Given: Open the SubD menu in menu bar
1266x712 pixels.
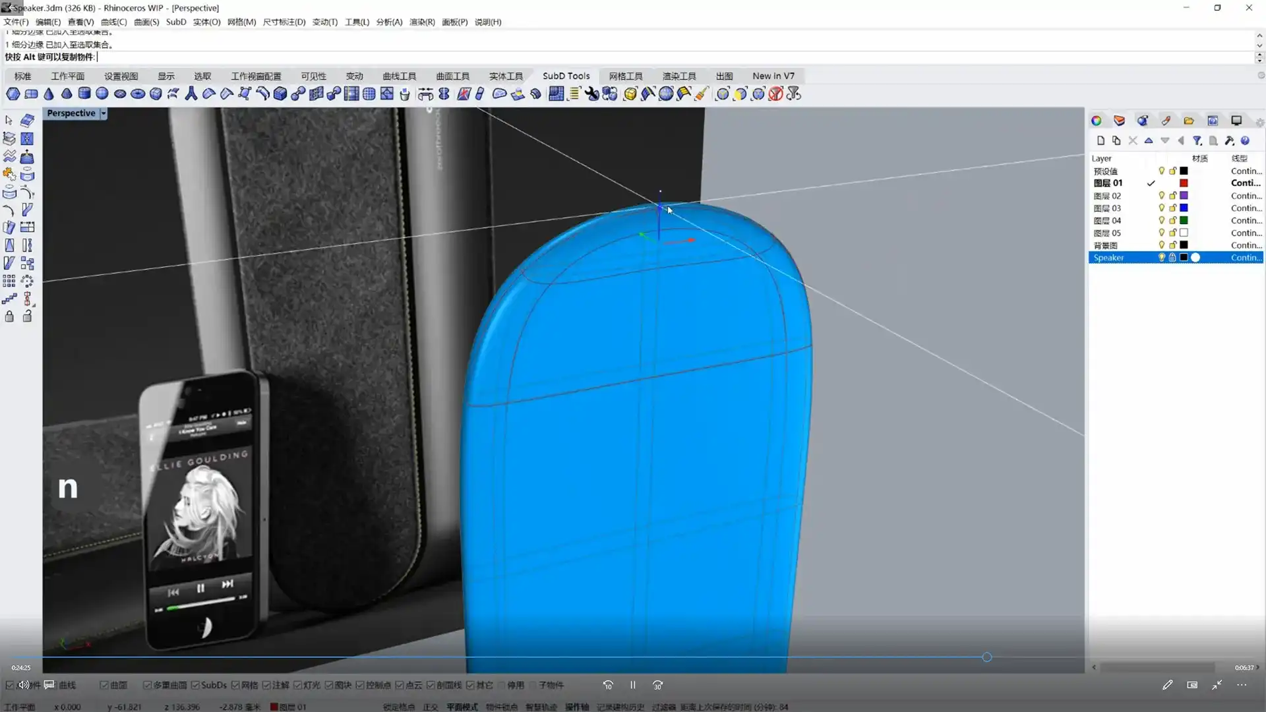Looking at the screenshot, I should pyautogui.click(x=175, y=22).
